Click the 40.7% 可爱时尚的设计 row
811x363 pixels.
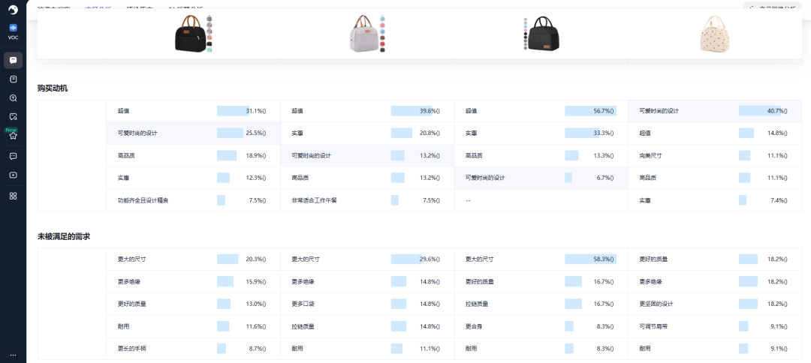pos(714,111)
